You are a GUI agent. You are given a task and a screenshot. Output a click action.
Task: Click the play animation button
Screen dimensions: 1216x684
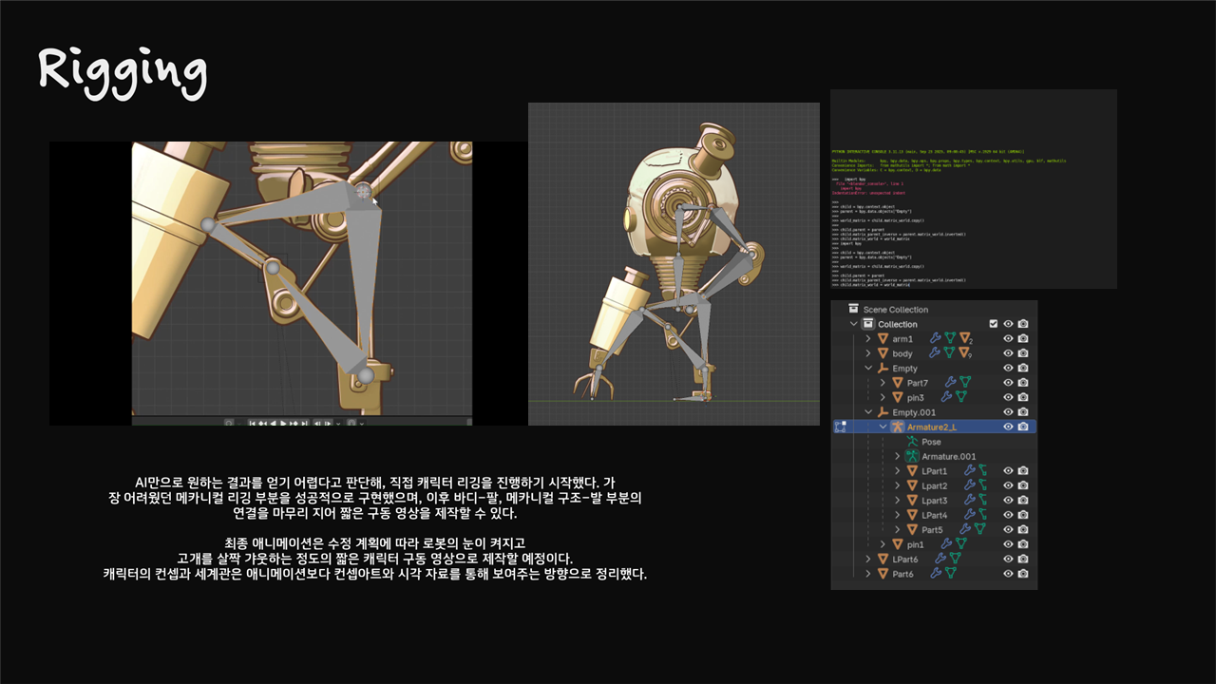coord(283,423)
